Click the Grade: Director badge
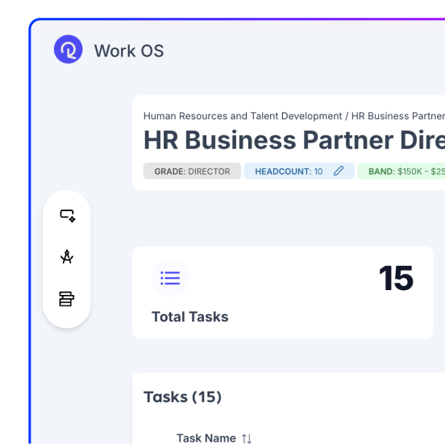Screen dimensions: 445x444 (192, 171)
